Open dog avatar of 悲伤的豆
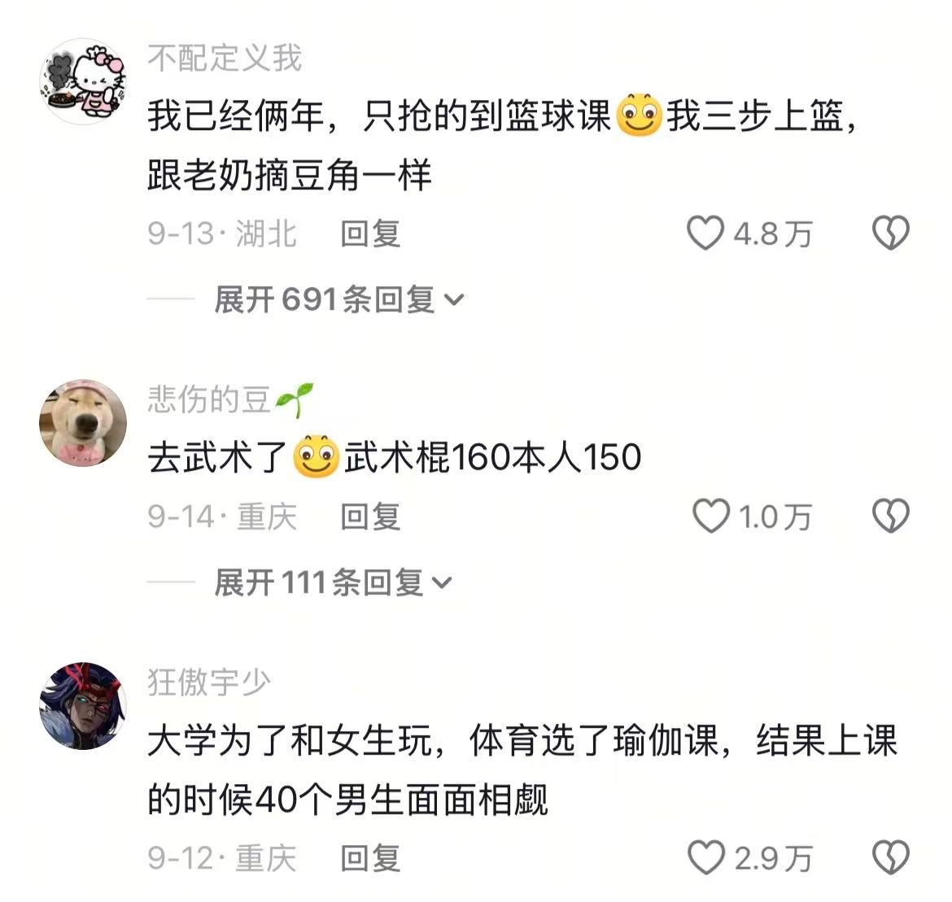This screenshot has width=952, height=902. (x=83, y=423)
